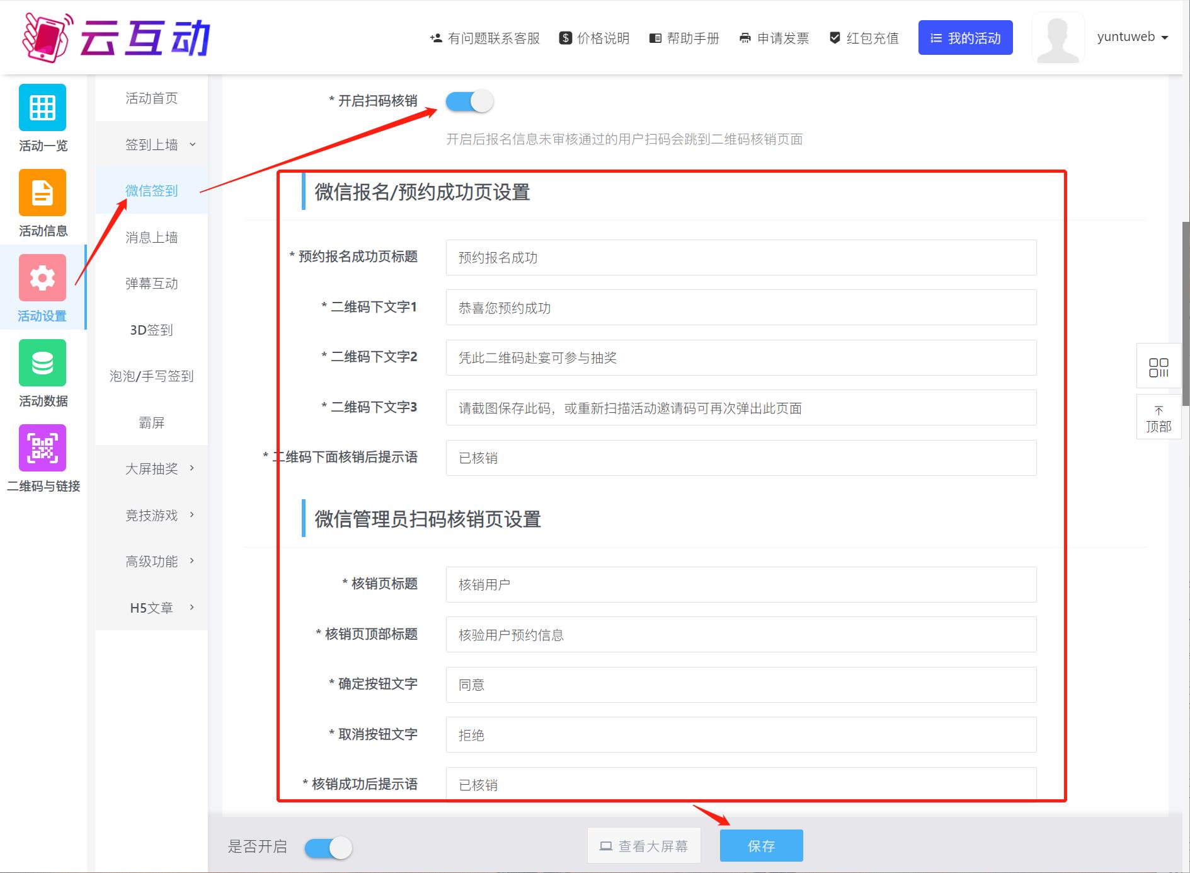Click the blue 保存 button

click(761, 846)
